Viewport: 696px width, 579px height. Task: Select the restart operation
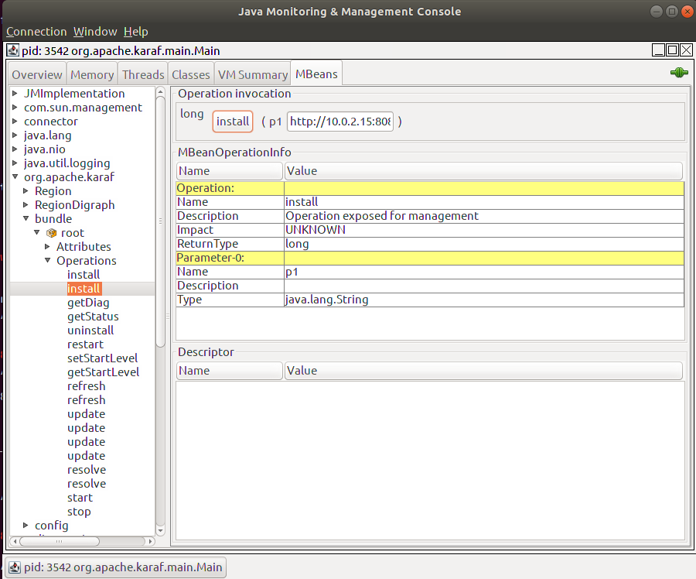(x=85, y=344)
